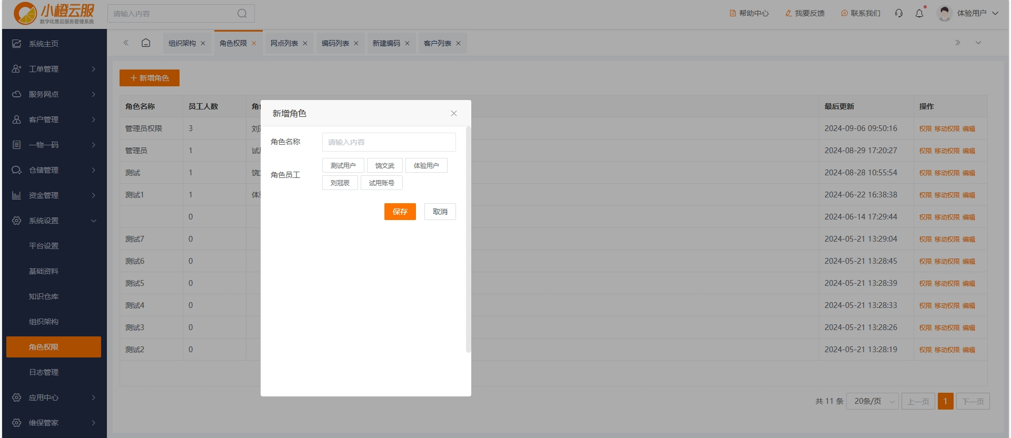The width and height of the screenshot is (1011, 438).
Task: Select employee 刘冠辰 tag
Action: (x=340, y=183)
